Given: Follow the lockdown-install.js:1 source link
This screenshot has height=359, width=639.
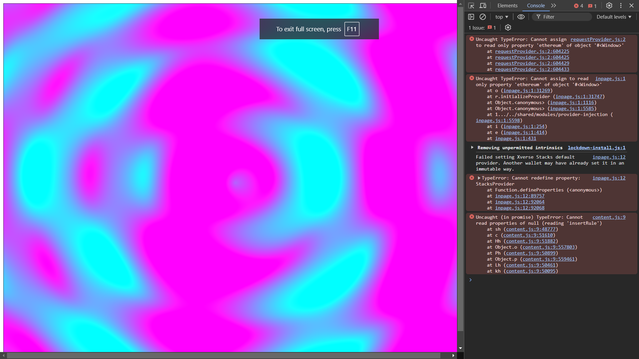Looking at the screenshot, I should pyautogui.click(x=596, y=148).
